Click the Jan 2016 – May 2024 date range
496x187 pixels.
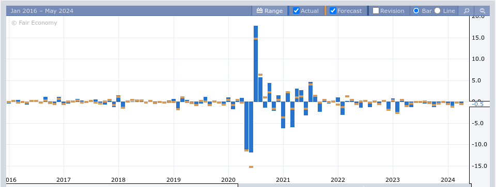42,11
